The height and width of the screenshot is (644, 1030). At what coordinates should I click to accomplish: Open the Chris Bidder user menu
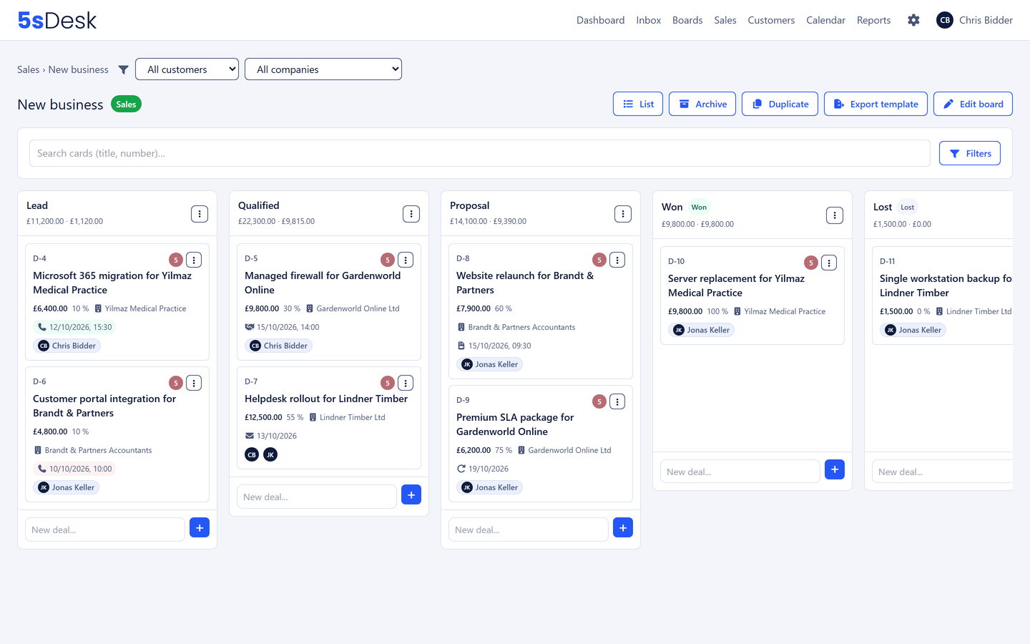pyautogui.click(x=974, y=20)
